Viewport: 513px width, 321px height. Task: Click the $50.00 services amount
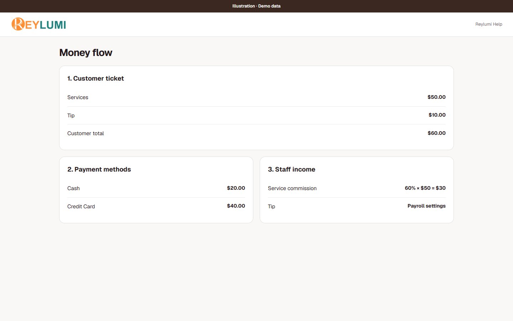click(436, 97)
